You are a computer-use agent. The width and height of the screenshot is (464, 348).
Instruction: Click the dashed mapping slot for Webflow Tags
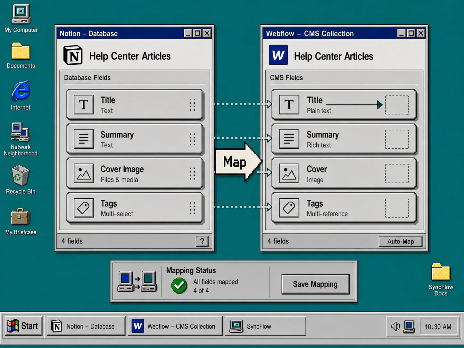[x=397, y=208]
